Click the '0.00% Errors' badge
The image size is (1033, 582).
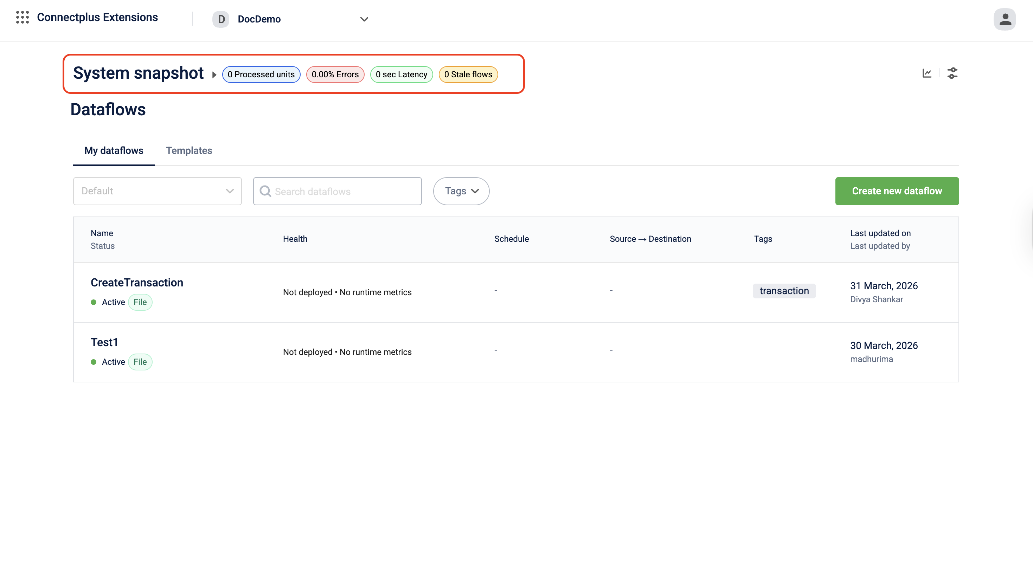click(335, 75)
